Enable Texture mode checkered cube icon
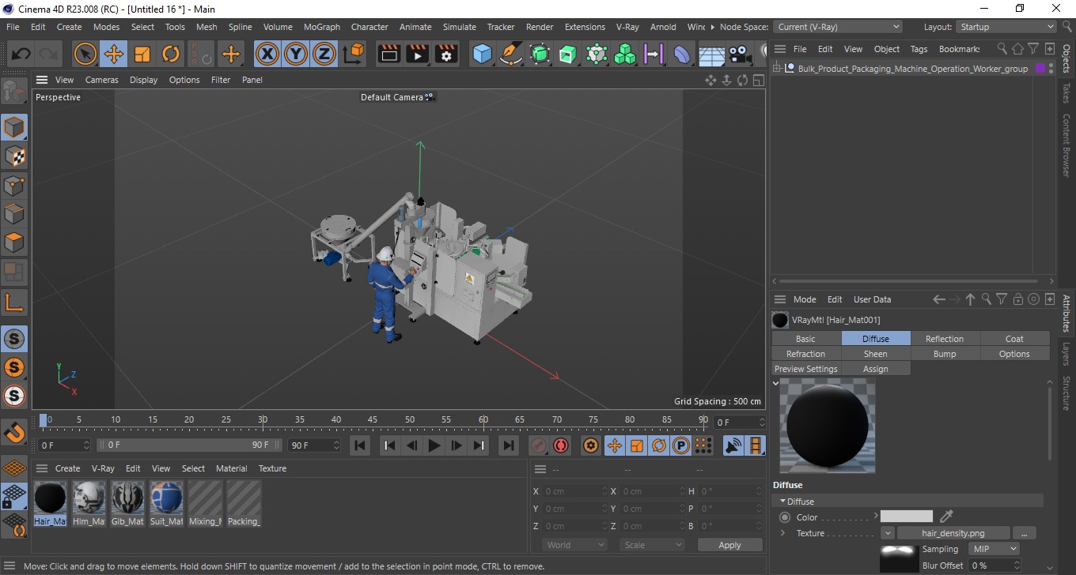 click(x=14, y=156)
